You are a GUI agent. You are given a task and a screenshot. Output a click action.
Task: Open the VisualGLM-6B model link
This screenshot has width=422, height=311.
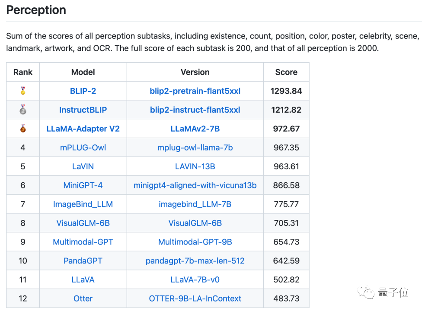83,223
